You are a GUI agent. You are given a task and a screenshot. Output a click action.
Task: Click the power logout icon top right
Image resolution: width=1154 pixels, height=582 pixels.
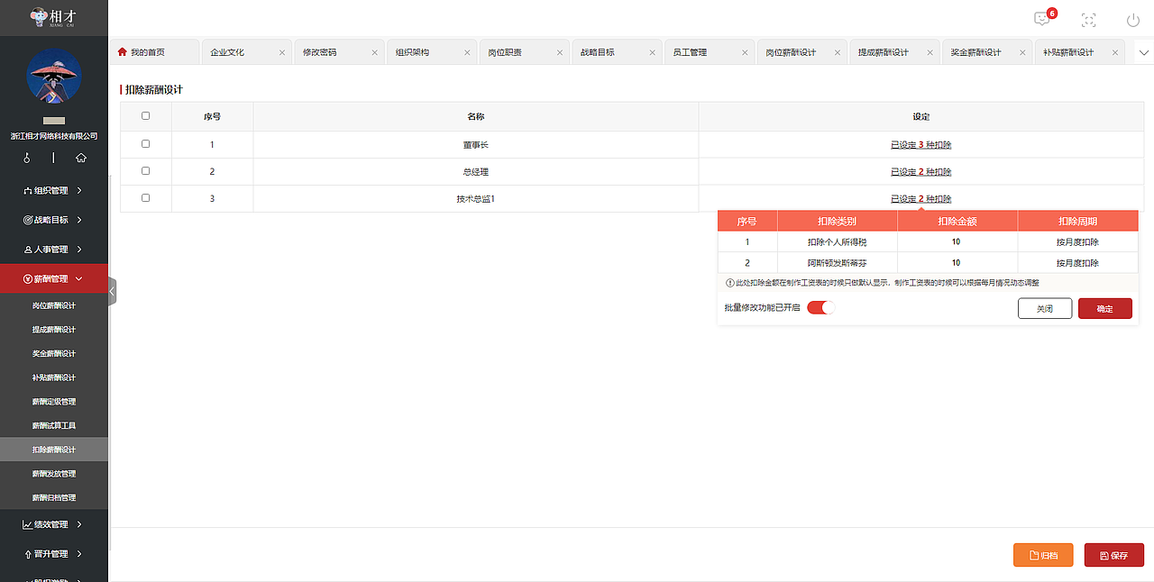click(x=1132, y=18)
